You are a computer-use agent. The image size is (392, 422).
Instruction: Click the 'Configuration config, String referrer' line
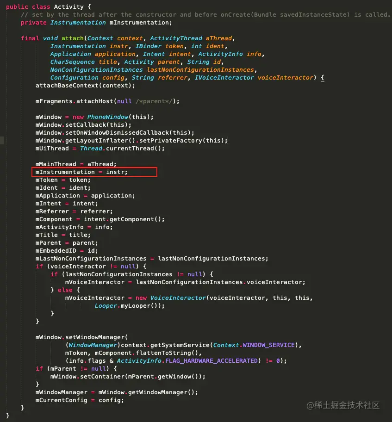coord(187,78)
